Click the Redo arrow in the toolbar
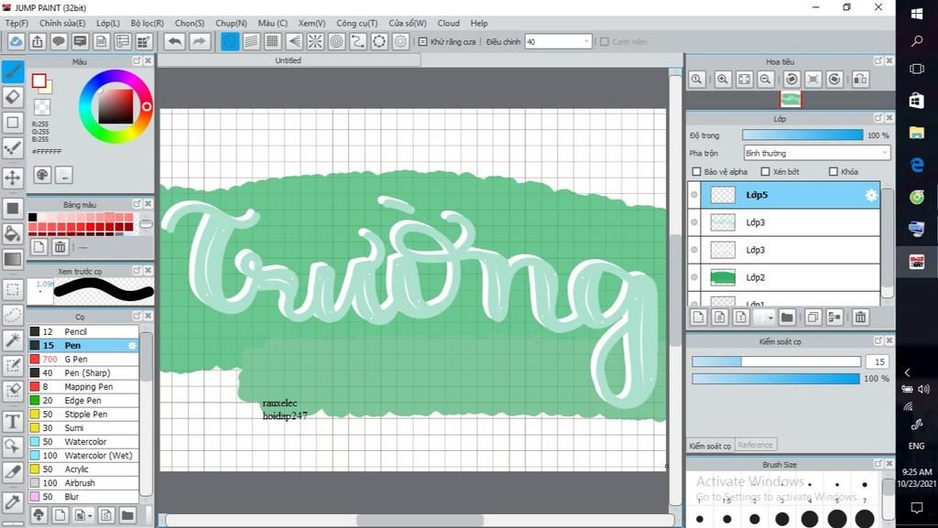 tap(200, 42)
